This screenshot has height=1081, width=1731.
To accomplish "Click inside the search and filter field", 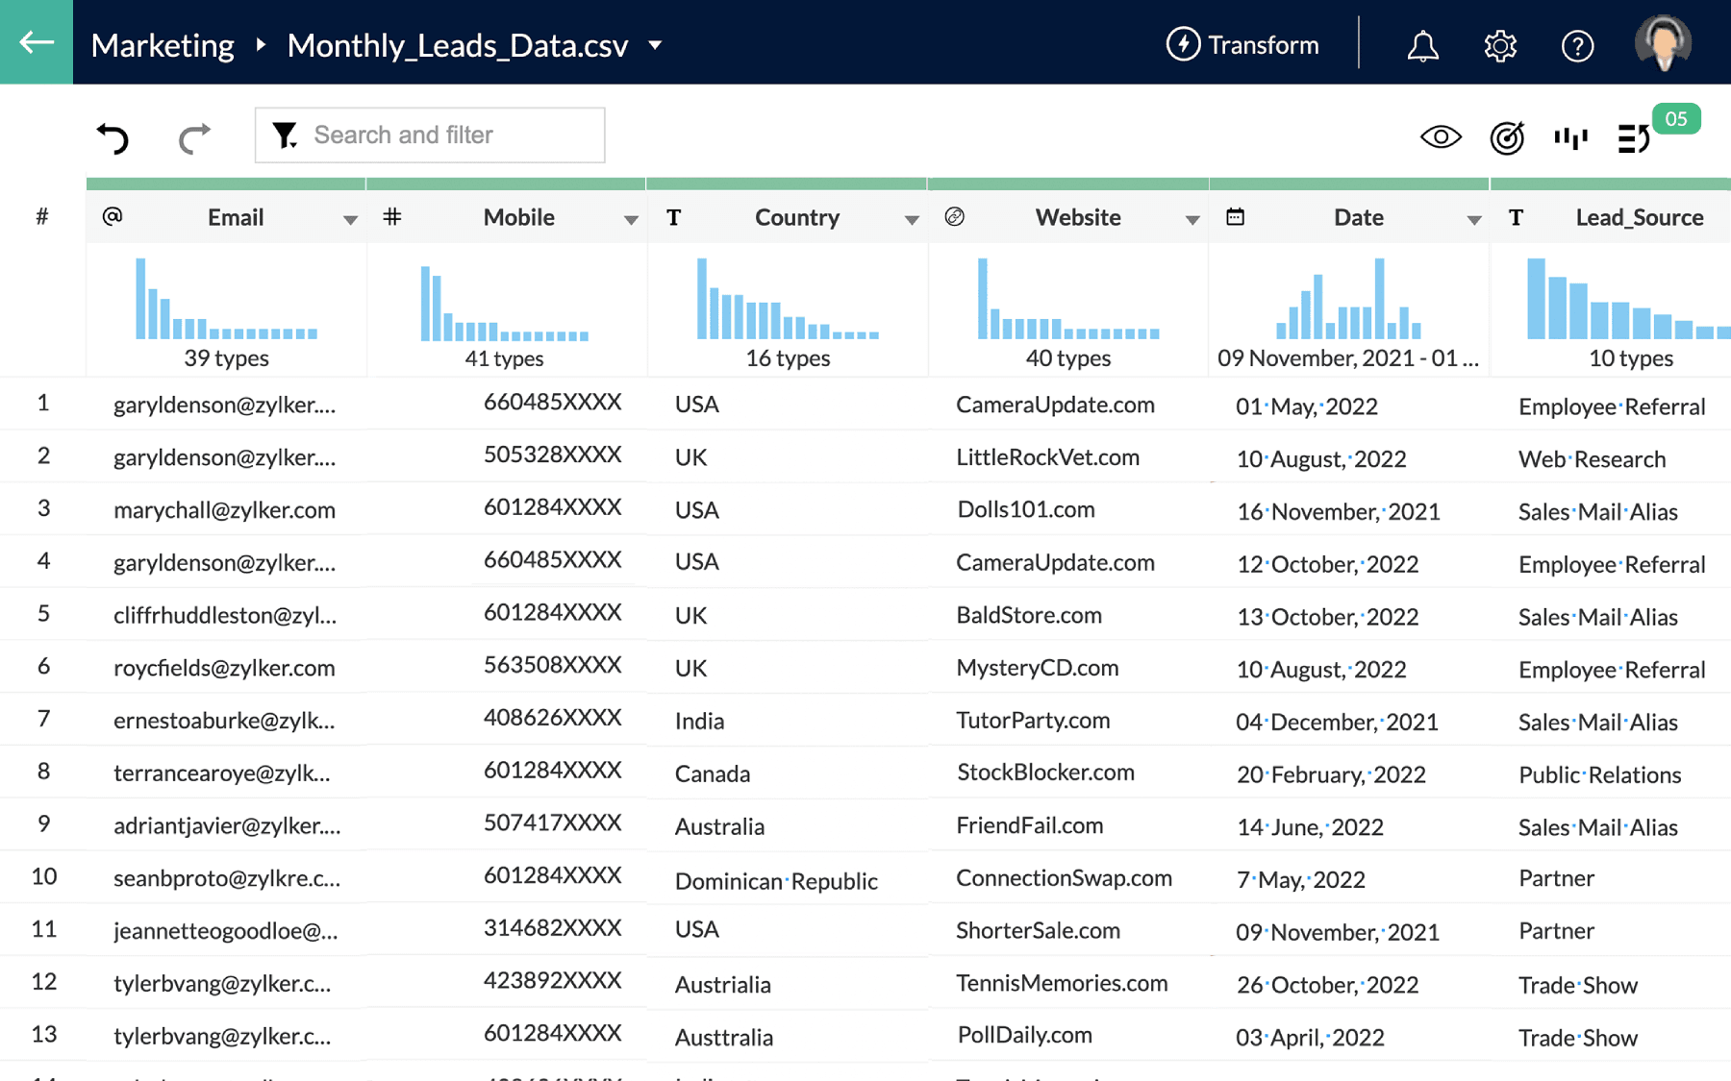I will [442, 135].
